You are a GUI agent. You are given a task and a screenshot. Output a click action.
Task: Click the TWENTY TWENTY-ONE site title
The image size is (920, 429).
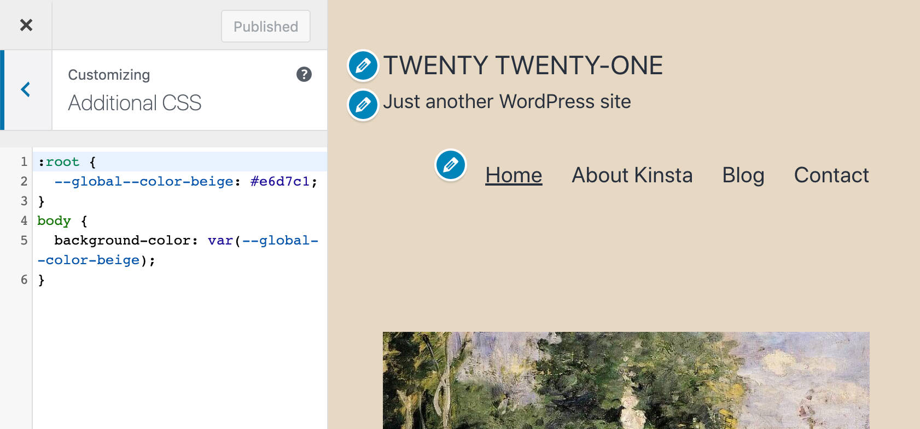(x=523, y=65)
